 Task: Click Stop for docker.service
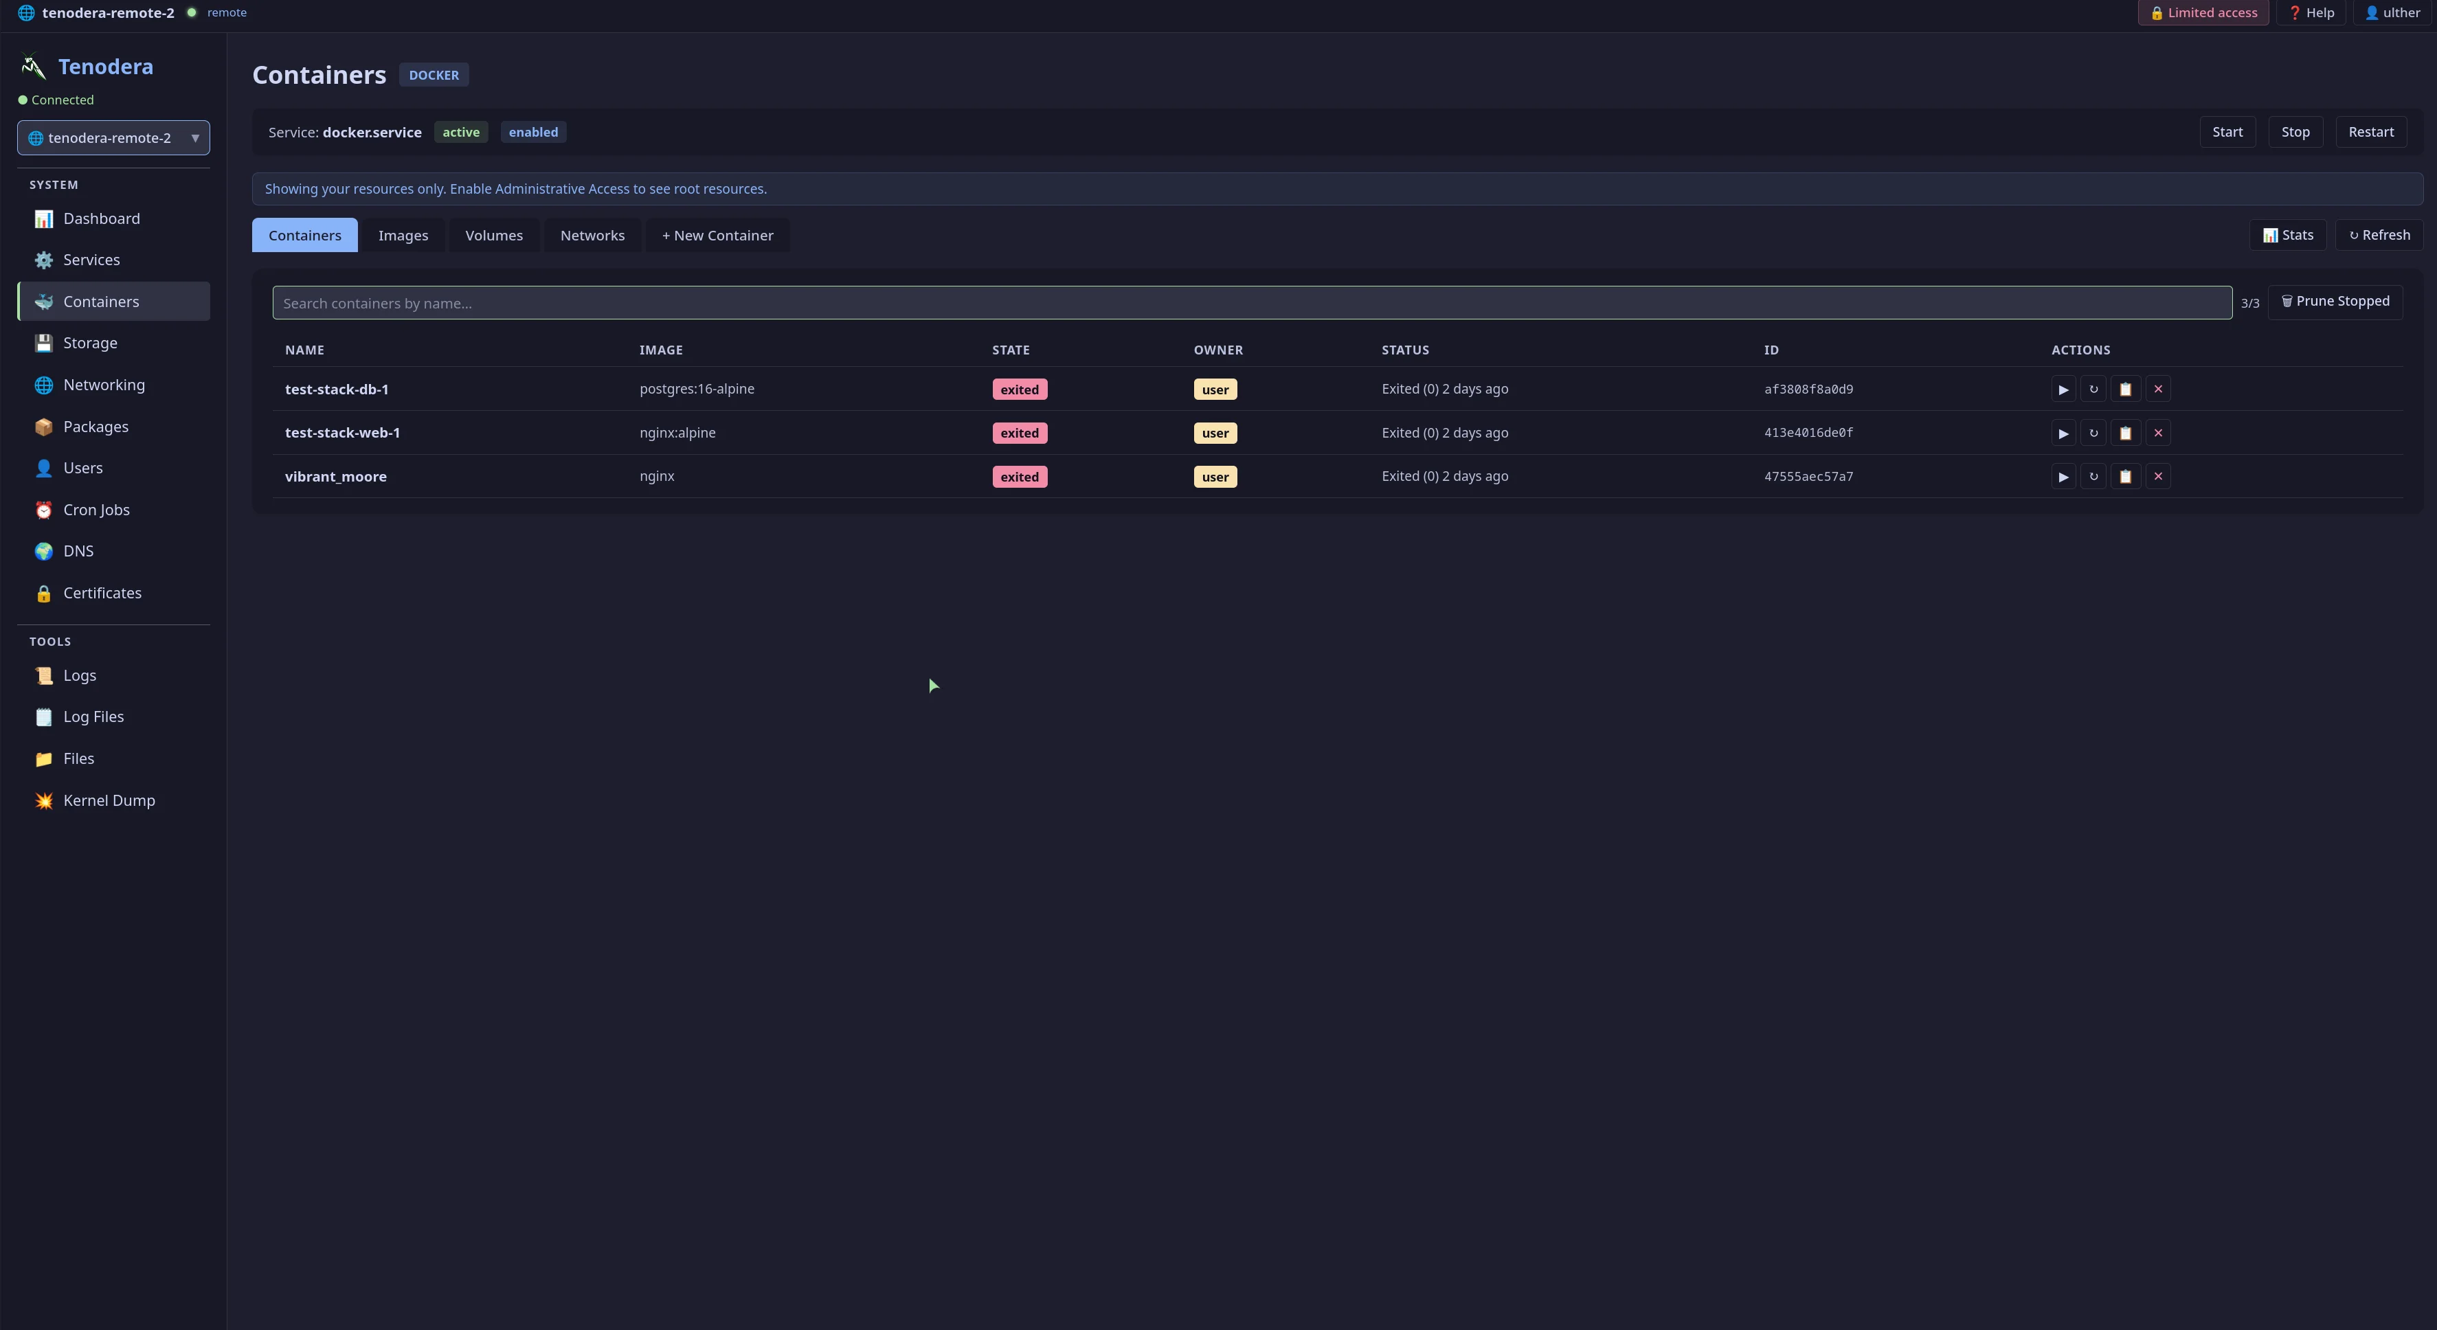tap(2295, 133)
